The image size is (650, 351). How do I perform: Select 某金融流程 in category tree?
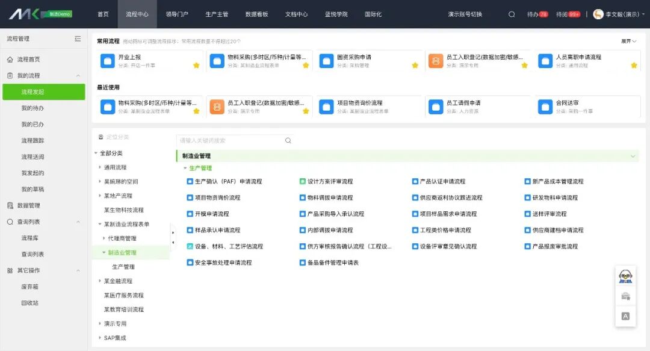pyautogui.click(x=118, y=281)
